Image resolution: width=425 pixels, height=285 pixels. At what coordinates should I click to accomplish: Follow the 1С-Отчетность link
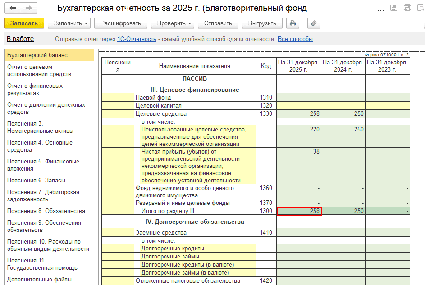[137, 39]
